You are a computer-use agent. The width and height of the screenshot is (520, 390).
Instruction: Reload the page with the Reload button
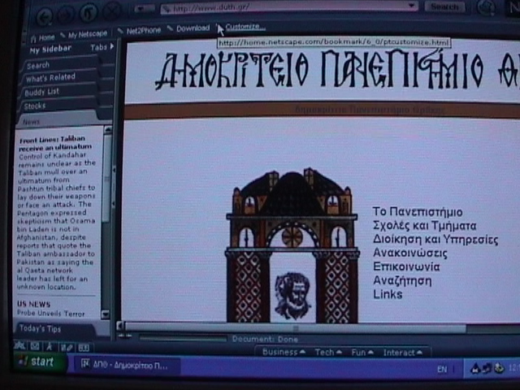[89, 13]
